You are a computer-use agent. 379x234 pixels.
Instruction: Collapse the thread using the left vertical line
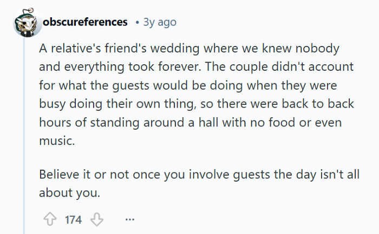click(24, 135)
